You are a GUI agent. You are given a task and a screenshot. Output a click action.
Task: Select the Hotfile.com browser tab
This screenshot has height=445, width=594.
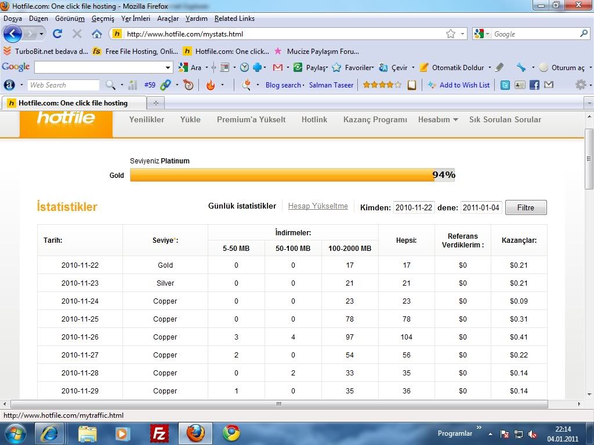tap(74, 103)
